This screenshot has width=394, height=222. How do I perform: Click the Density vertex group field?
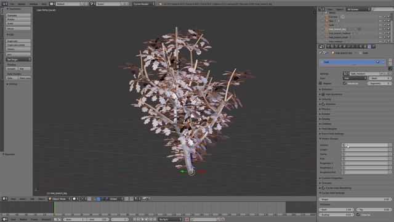(364, 145)
